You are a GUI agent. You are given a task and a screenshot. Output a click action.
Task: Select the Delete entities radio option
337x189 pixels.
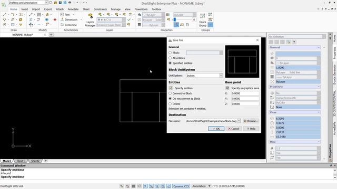pos(170,104)
